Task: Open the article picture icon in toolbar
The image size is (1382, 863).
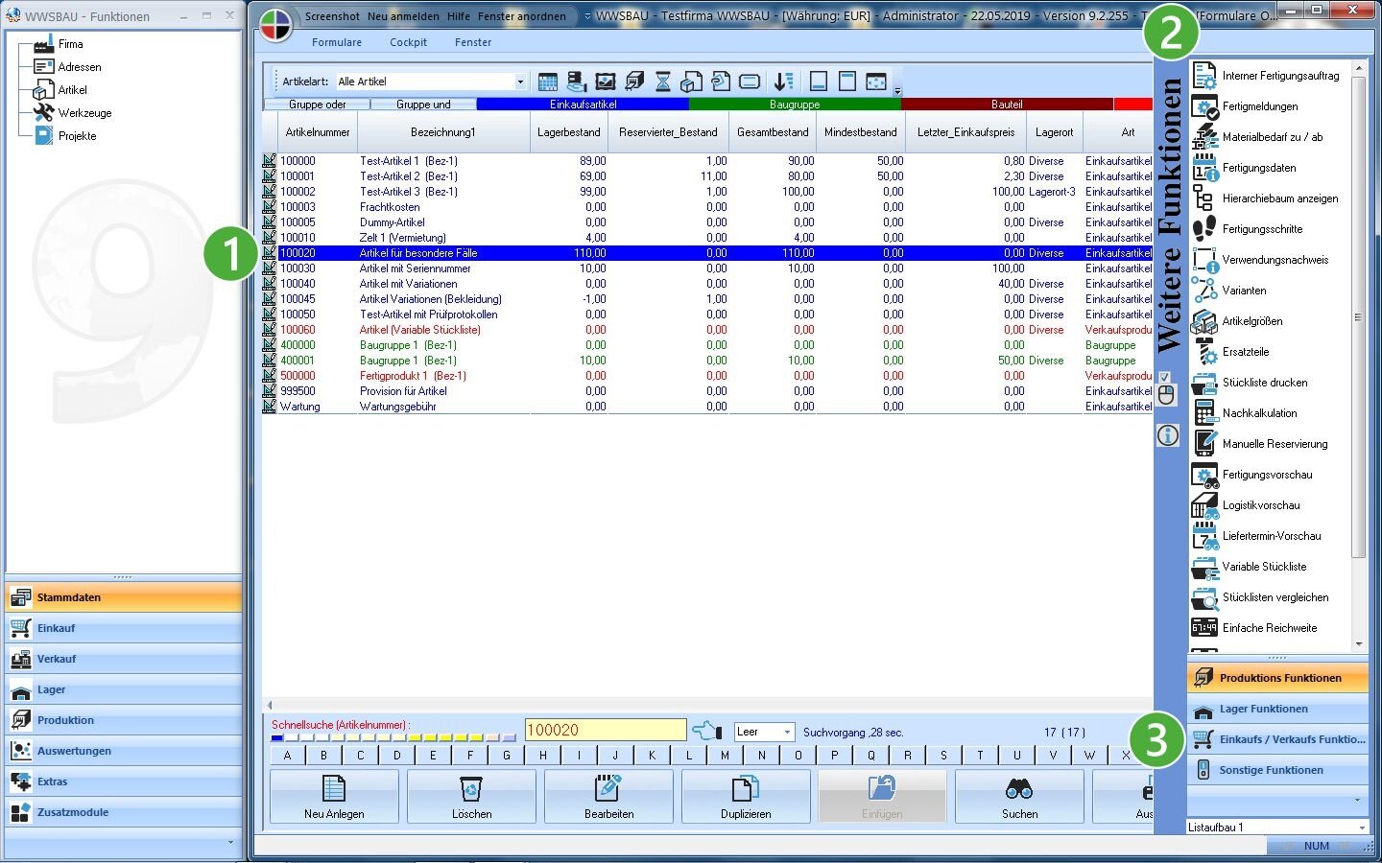Action: (x=606, y=82)
